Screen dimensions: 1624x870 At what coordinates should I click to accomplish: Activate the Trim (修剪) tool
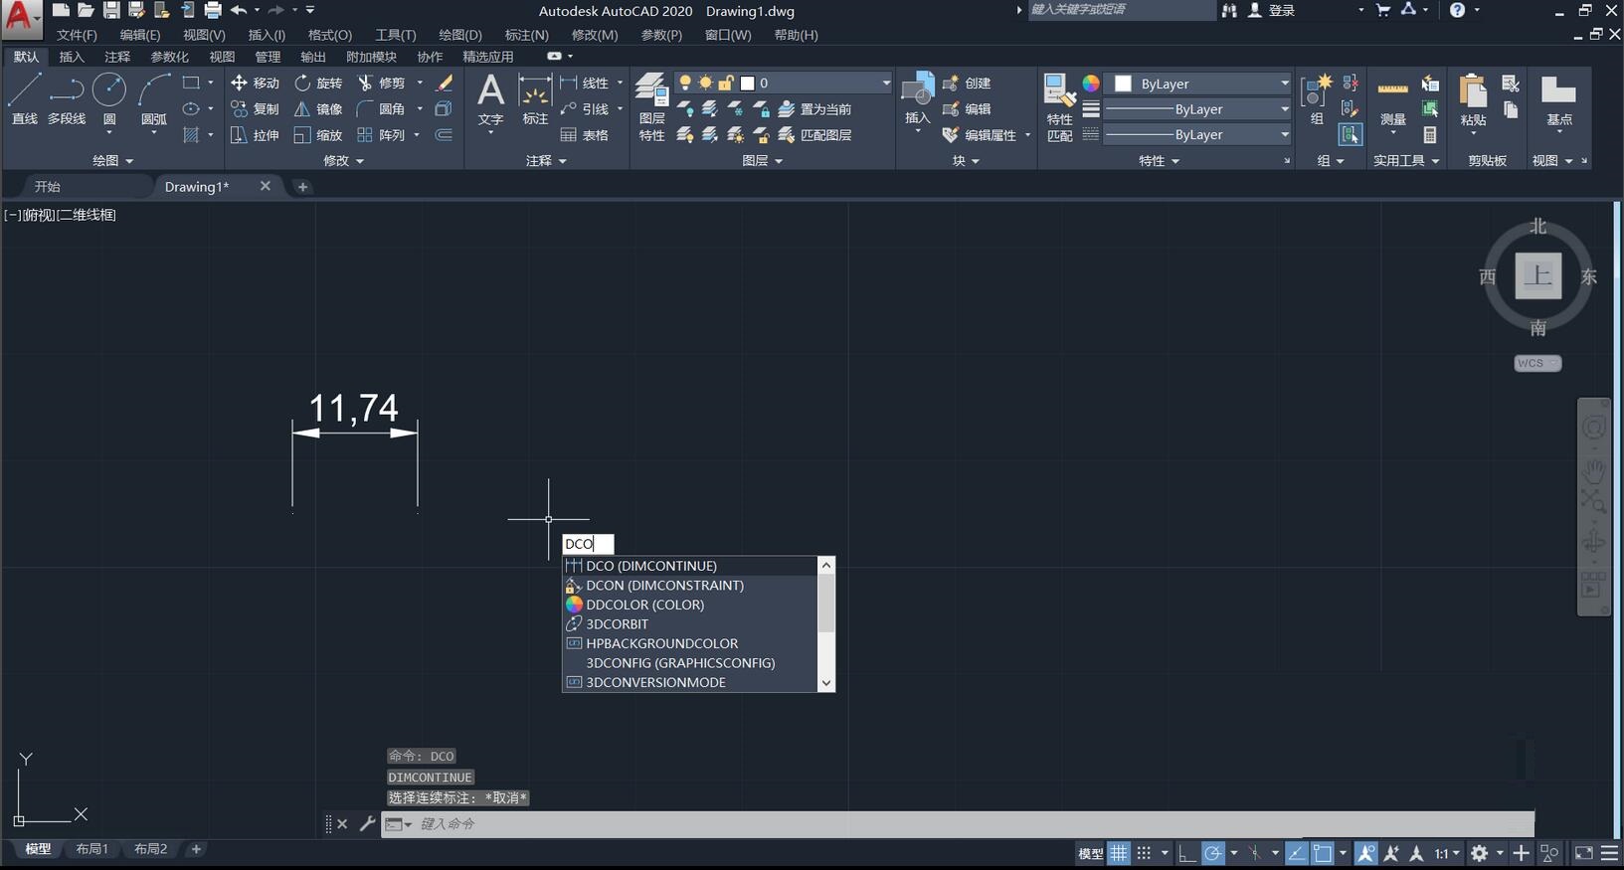382,84
